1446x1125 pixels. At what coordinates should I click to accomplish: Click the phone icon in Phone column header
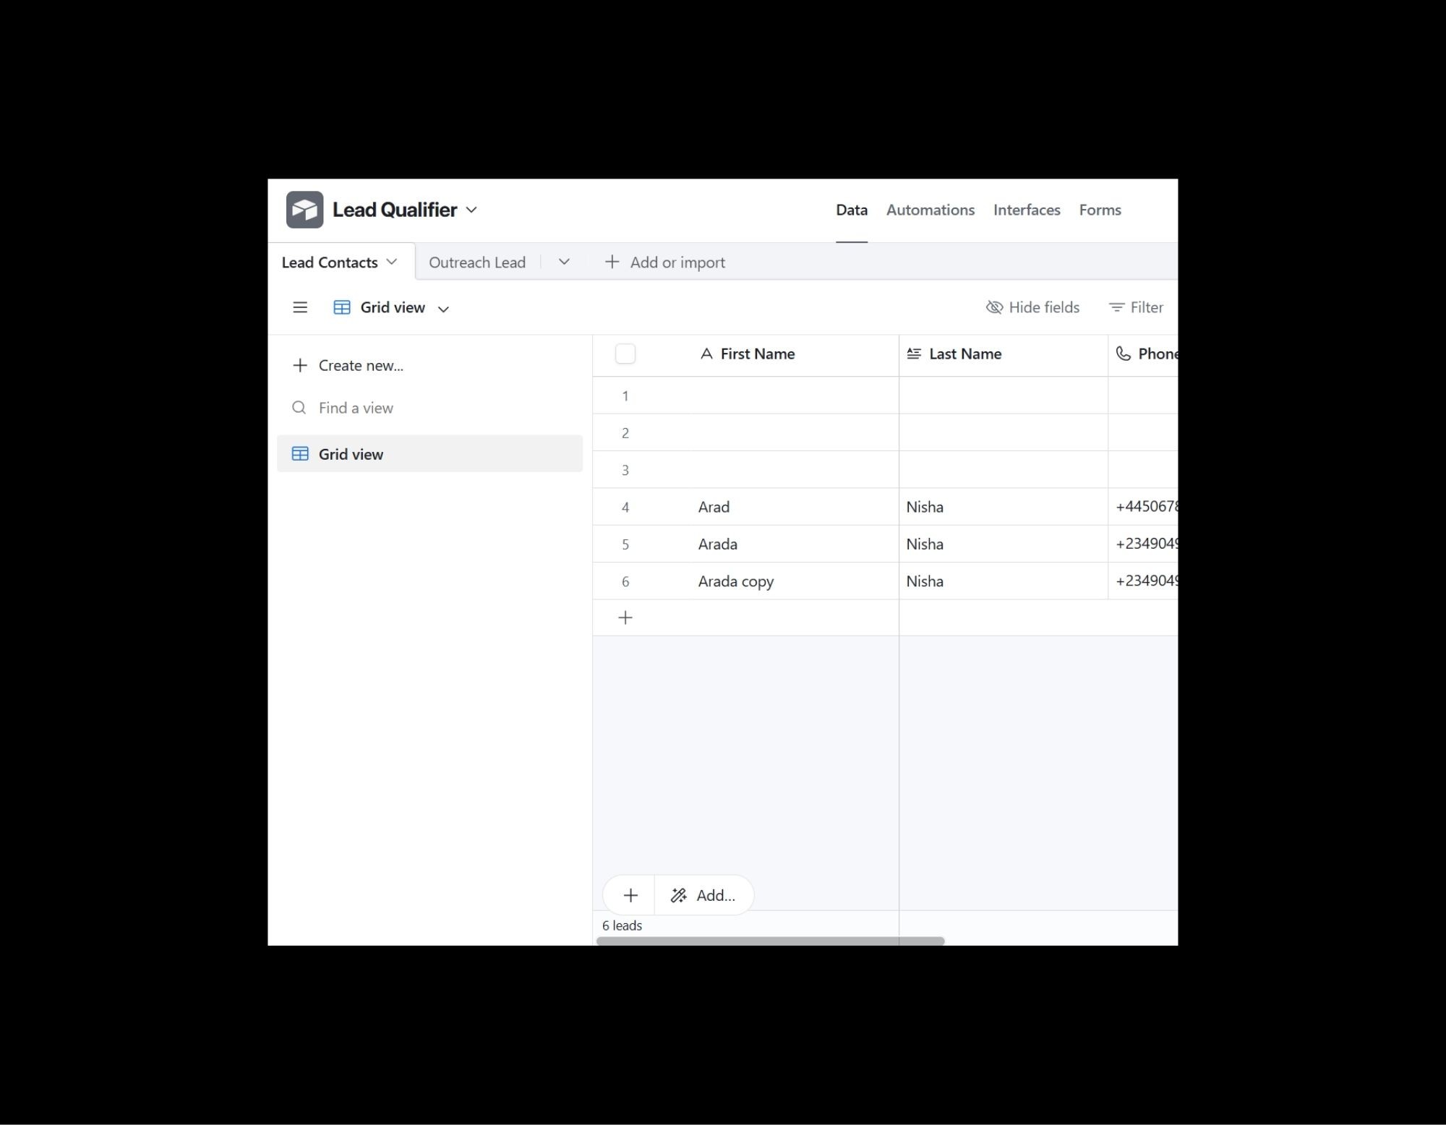point(1123,354)
